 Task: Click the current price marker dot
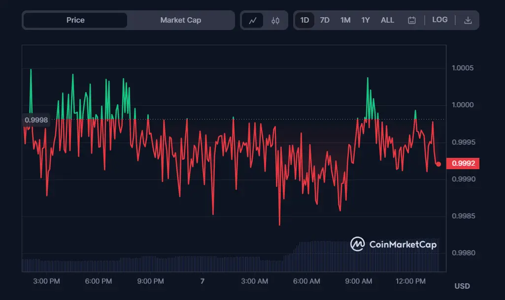pos(438,164)
